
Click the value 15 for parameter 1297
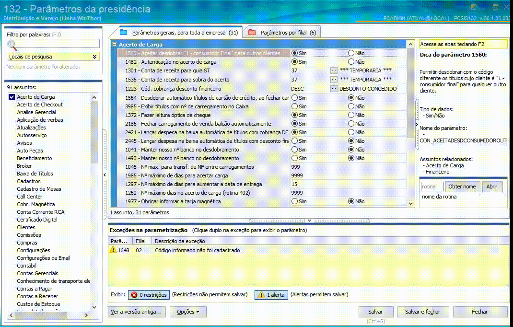tap(294, 184)
